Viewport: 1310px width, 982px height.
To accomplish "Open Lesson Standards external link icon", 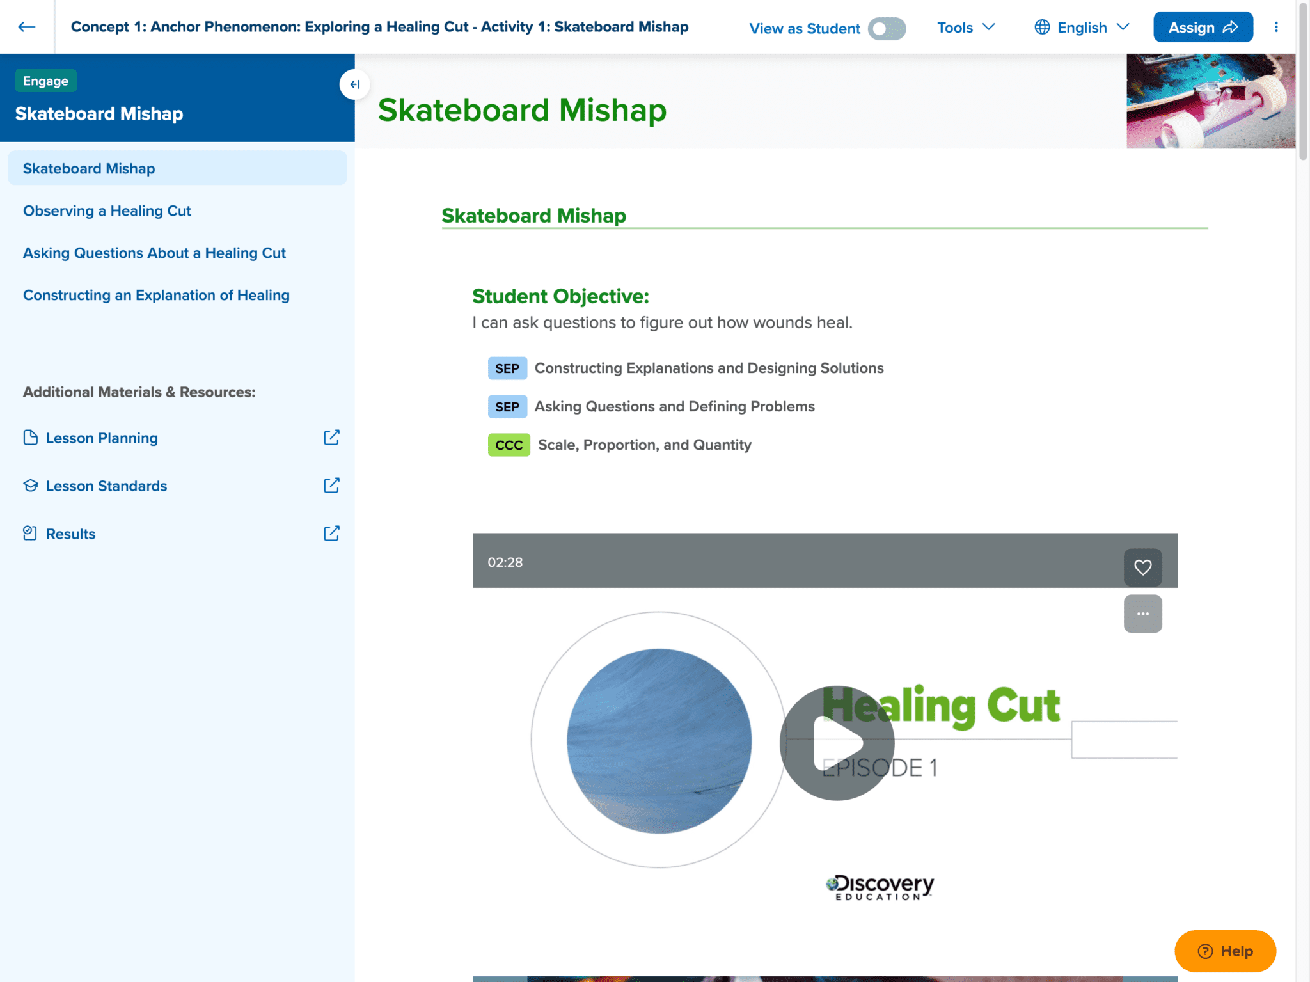I will (331, 486).
